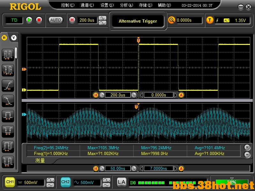
Task: Click the CH2 channel button
Action: tap(66, 182)
